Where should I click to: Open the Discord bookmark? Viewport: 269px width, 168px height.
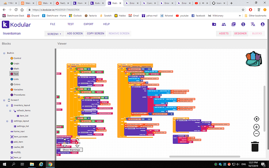(x=33, y=16)
